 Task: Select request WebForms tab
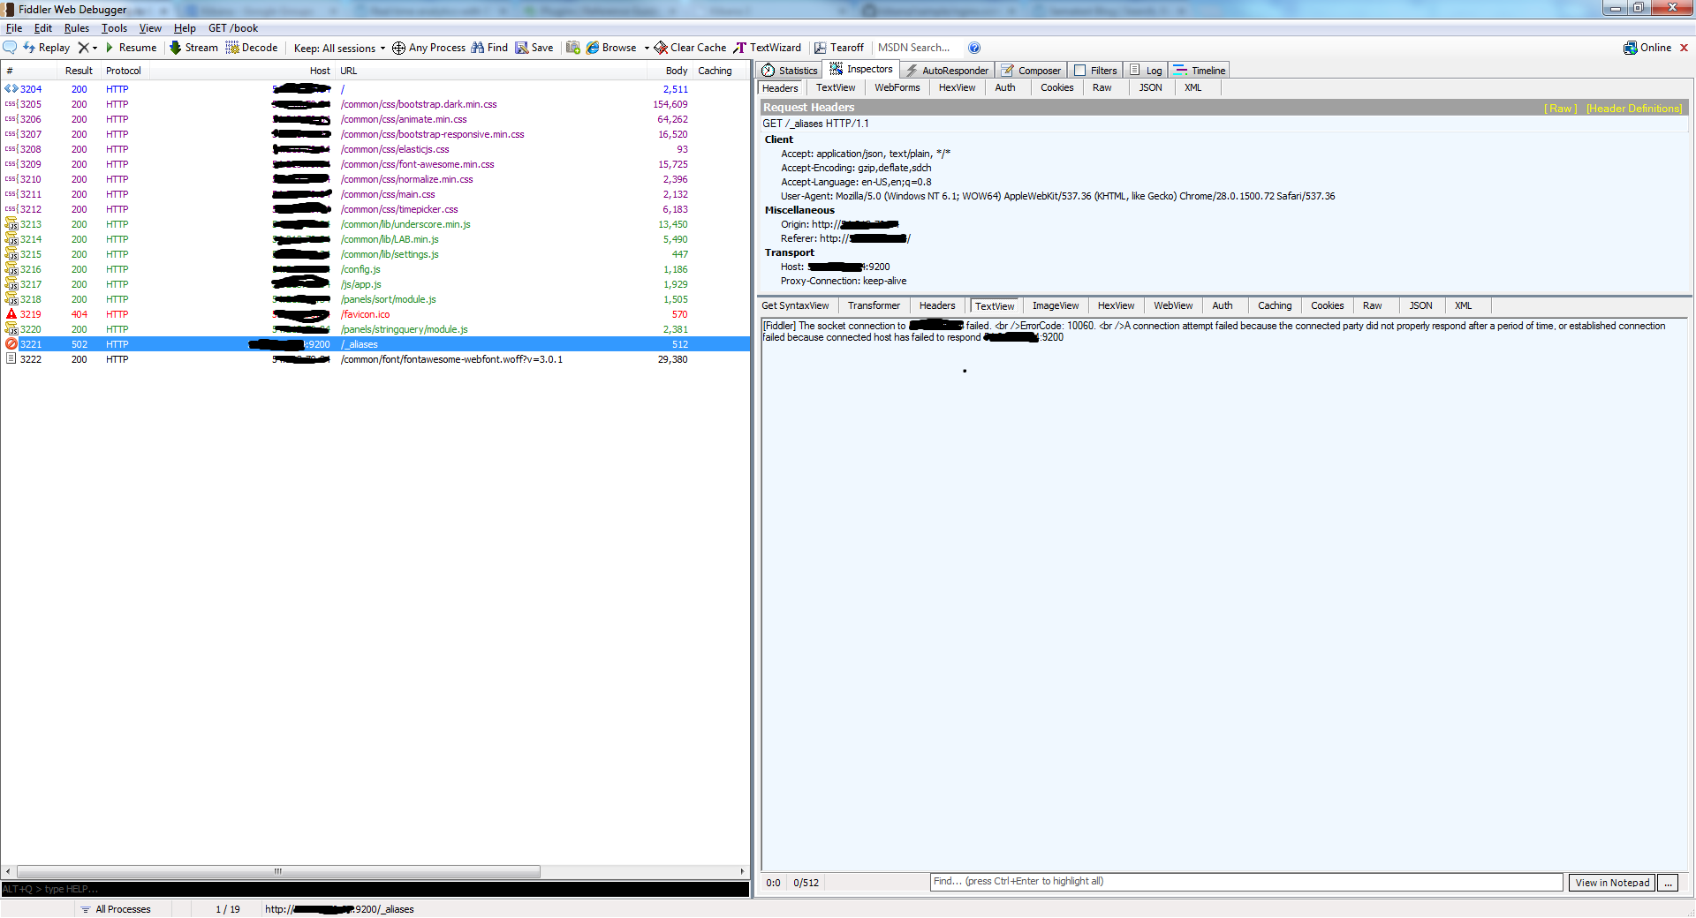click(x=897, y=87)
